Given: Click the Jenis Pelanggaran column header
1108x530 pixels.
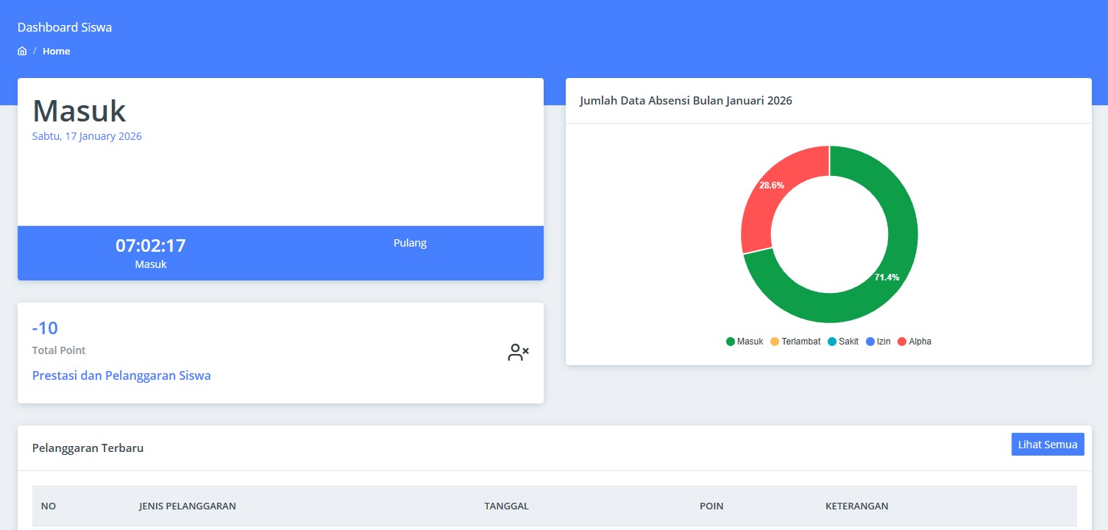Looking at the screenshot, I should tap(187, 506).
